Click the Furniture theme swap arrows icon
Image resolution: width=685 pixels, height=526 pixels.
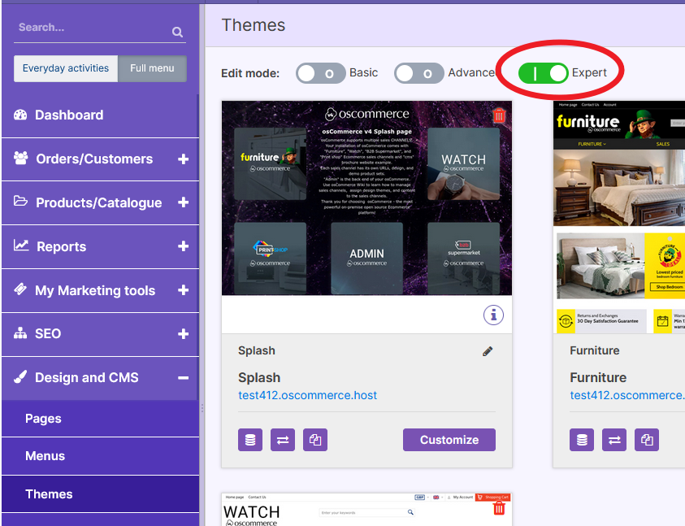(614, 440)
